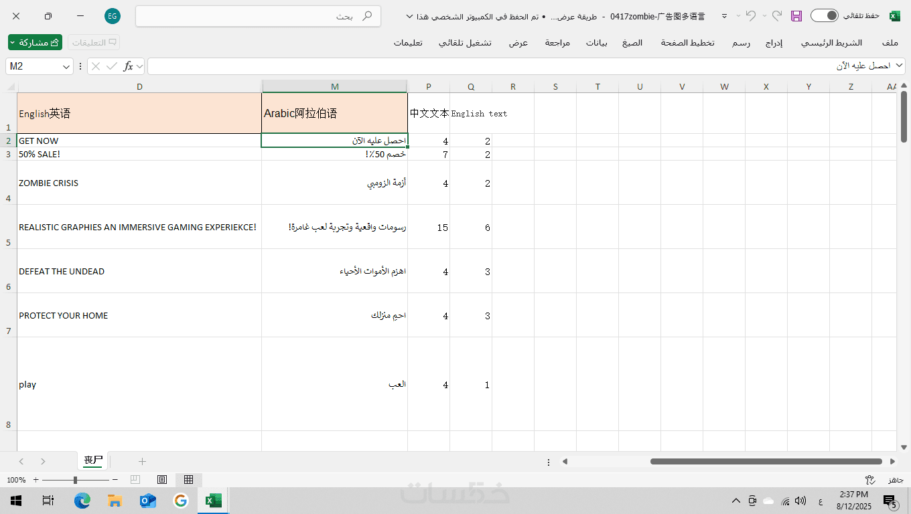The image size is (911, 514).
Task: Expand the fx function dropdown arrow
Action: pos(140,66)
